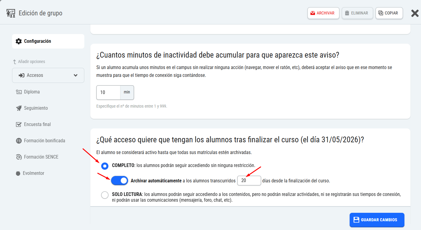
Task: Click the inactivity minutes field showing 10
Action: (108, 93)
